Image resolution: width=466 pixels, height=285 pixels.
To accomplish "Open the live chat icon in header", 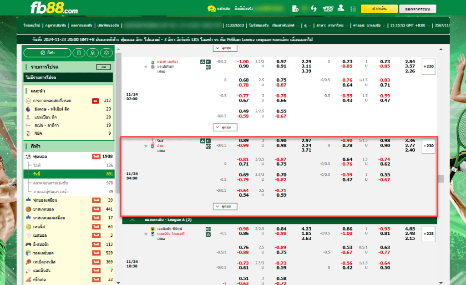I will [211, 9].
